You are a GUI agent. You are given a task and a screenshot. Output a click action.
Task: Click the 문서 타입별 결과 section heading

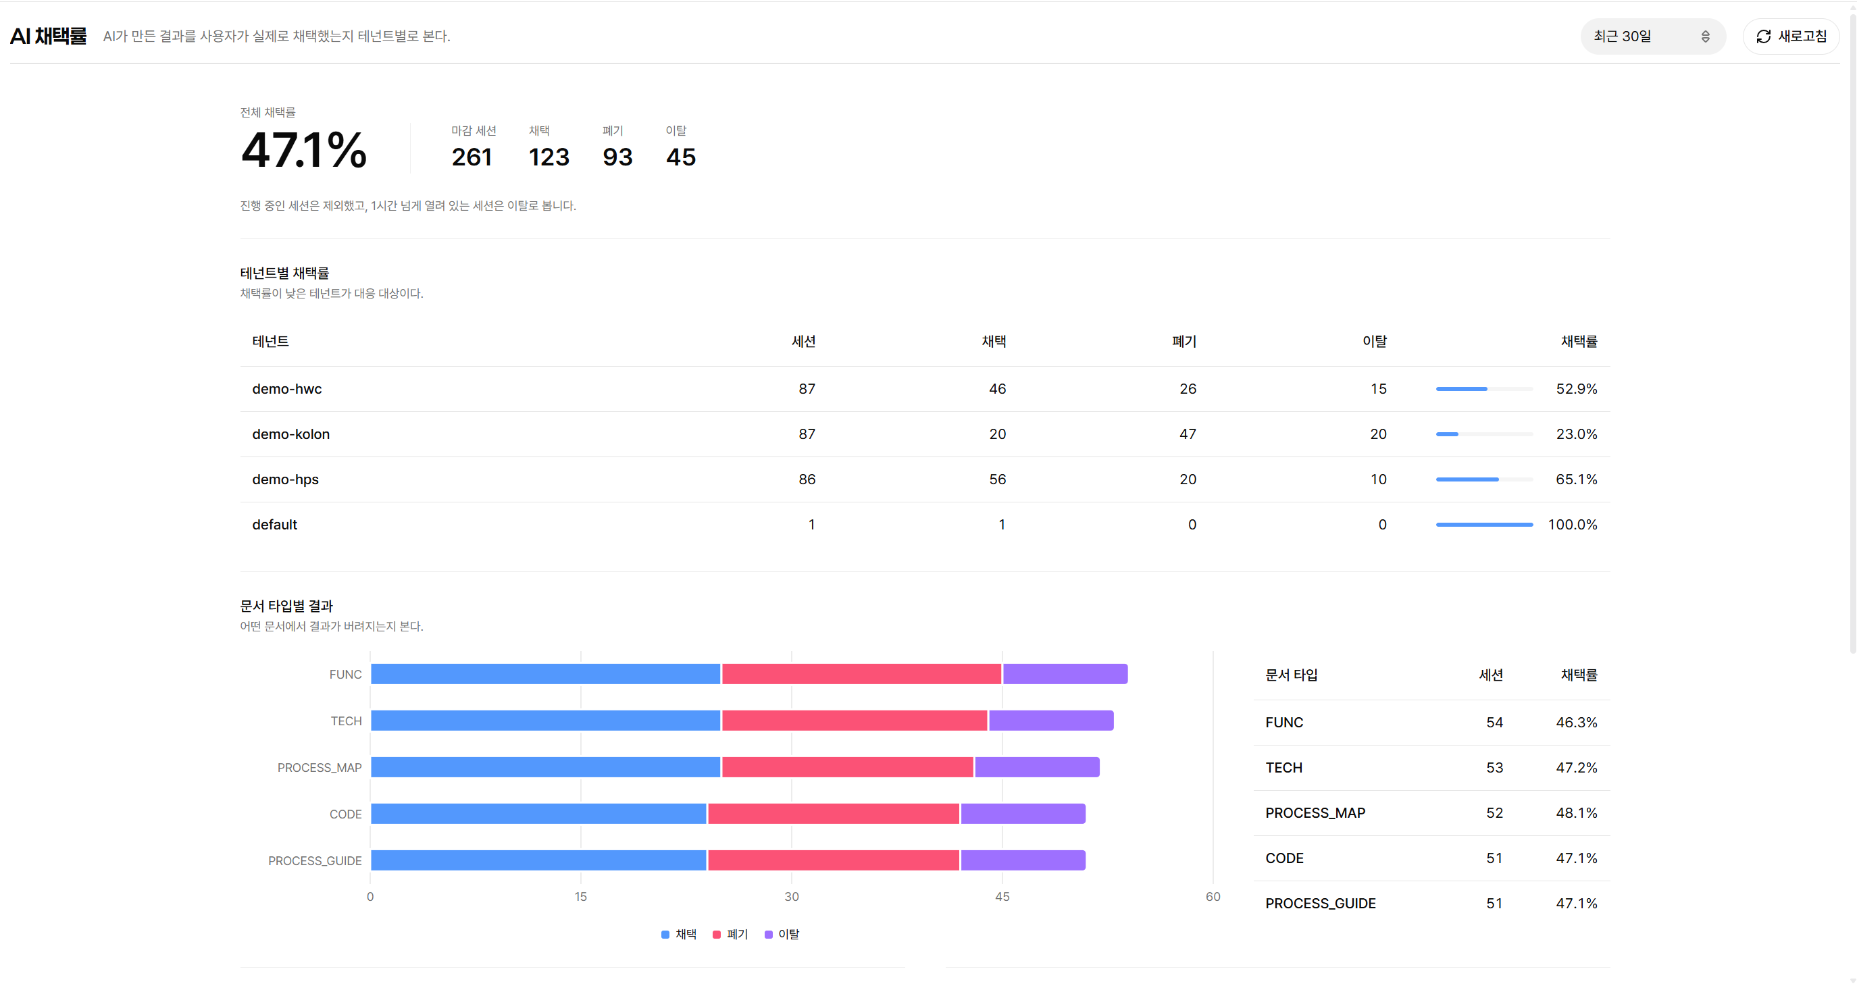point(286,606)
